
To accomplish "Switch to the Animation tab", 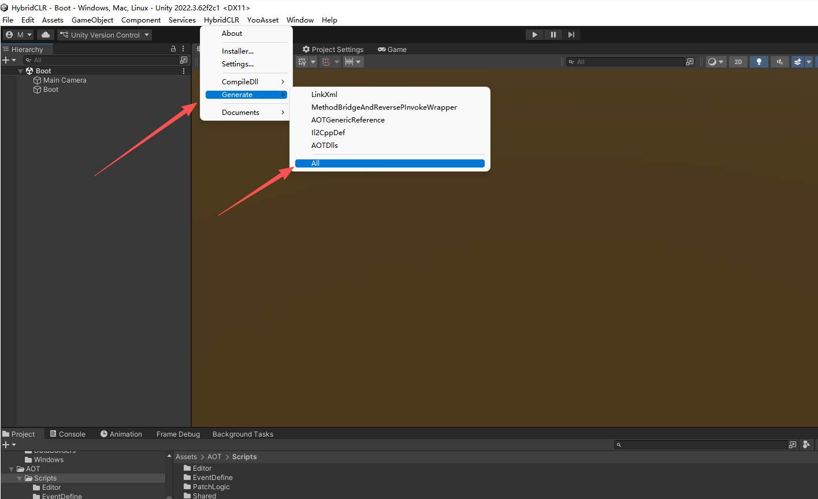I will point(121,434).
